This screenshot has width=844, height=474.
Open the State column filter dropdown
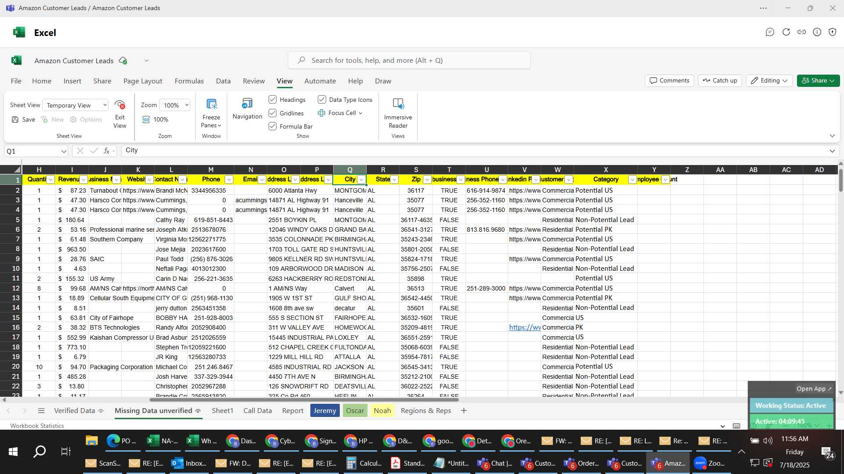tap(394, 180)
